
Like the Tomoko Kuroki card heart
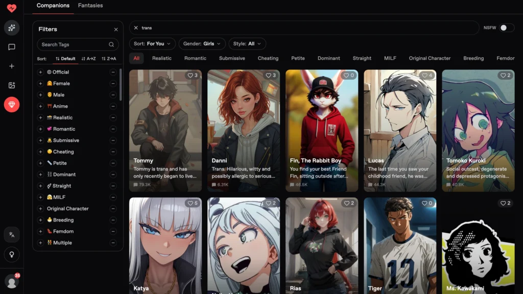(505, 76)
